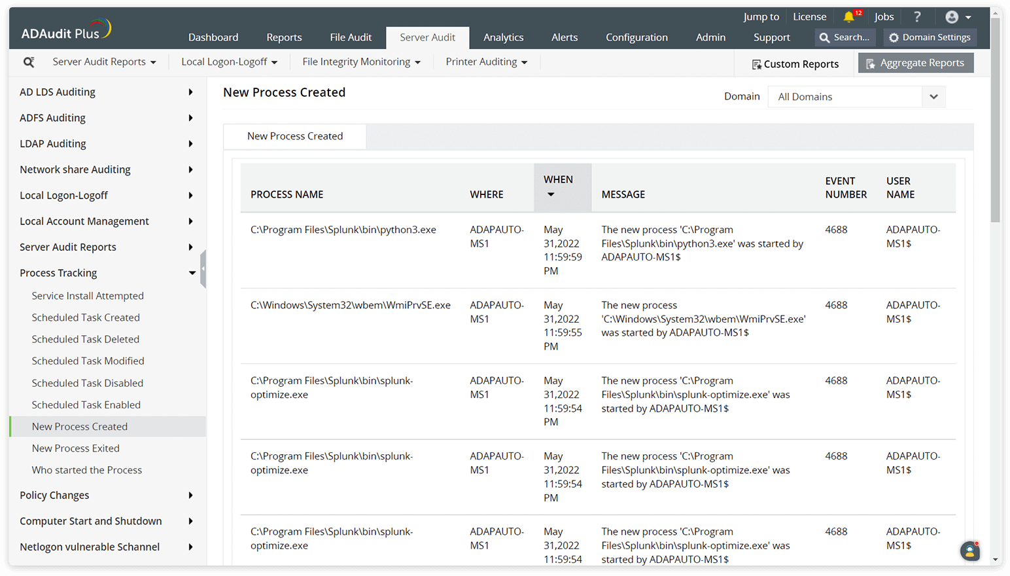Switch to the Server Audit tab
The height and width of the screenshot is (576, 1010).
427,37
